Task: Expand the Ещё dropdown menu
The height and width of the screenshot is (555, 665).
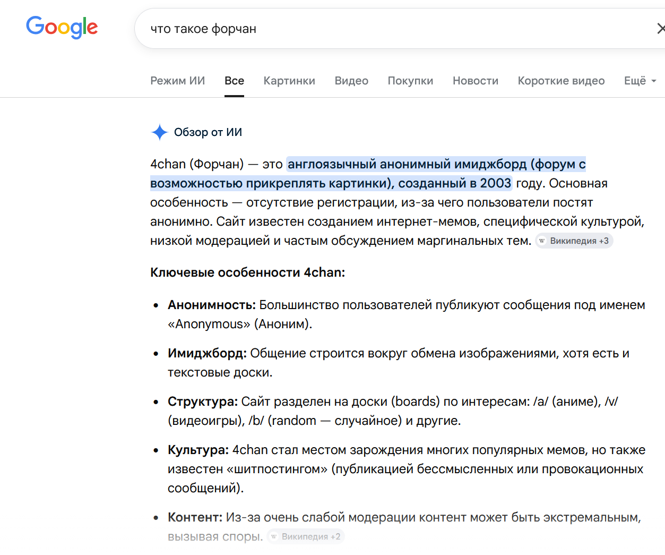Action: coord(640,81)
